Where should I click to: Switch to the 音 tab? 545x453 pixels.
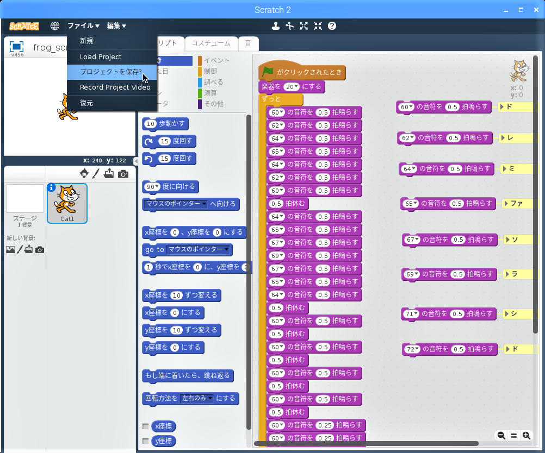(x=248, y=43)
